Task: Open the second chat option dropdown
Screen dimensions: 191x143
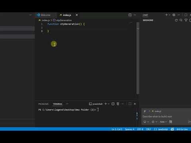Action: [154, 122]
